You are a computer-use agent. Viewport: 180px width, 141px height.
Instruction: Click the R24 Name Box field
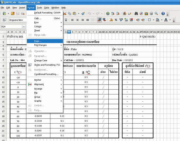pos(11,27)
